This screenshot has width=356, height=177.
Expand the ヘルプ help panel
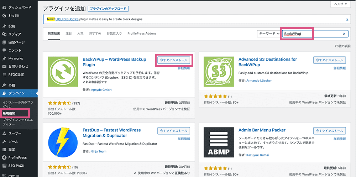(x=340, y=4)
